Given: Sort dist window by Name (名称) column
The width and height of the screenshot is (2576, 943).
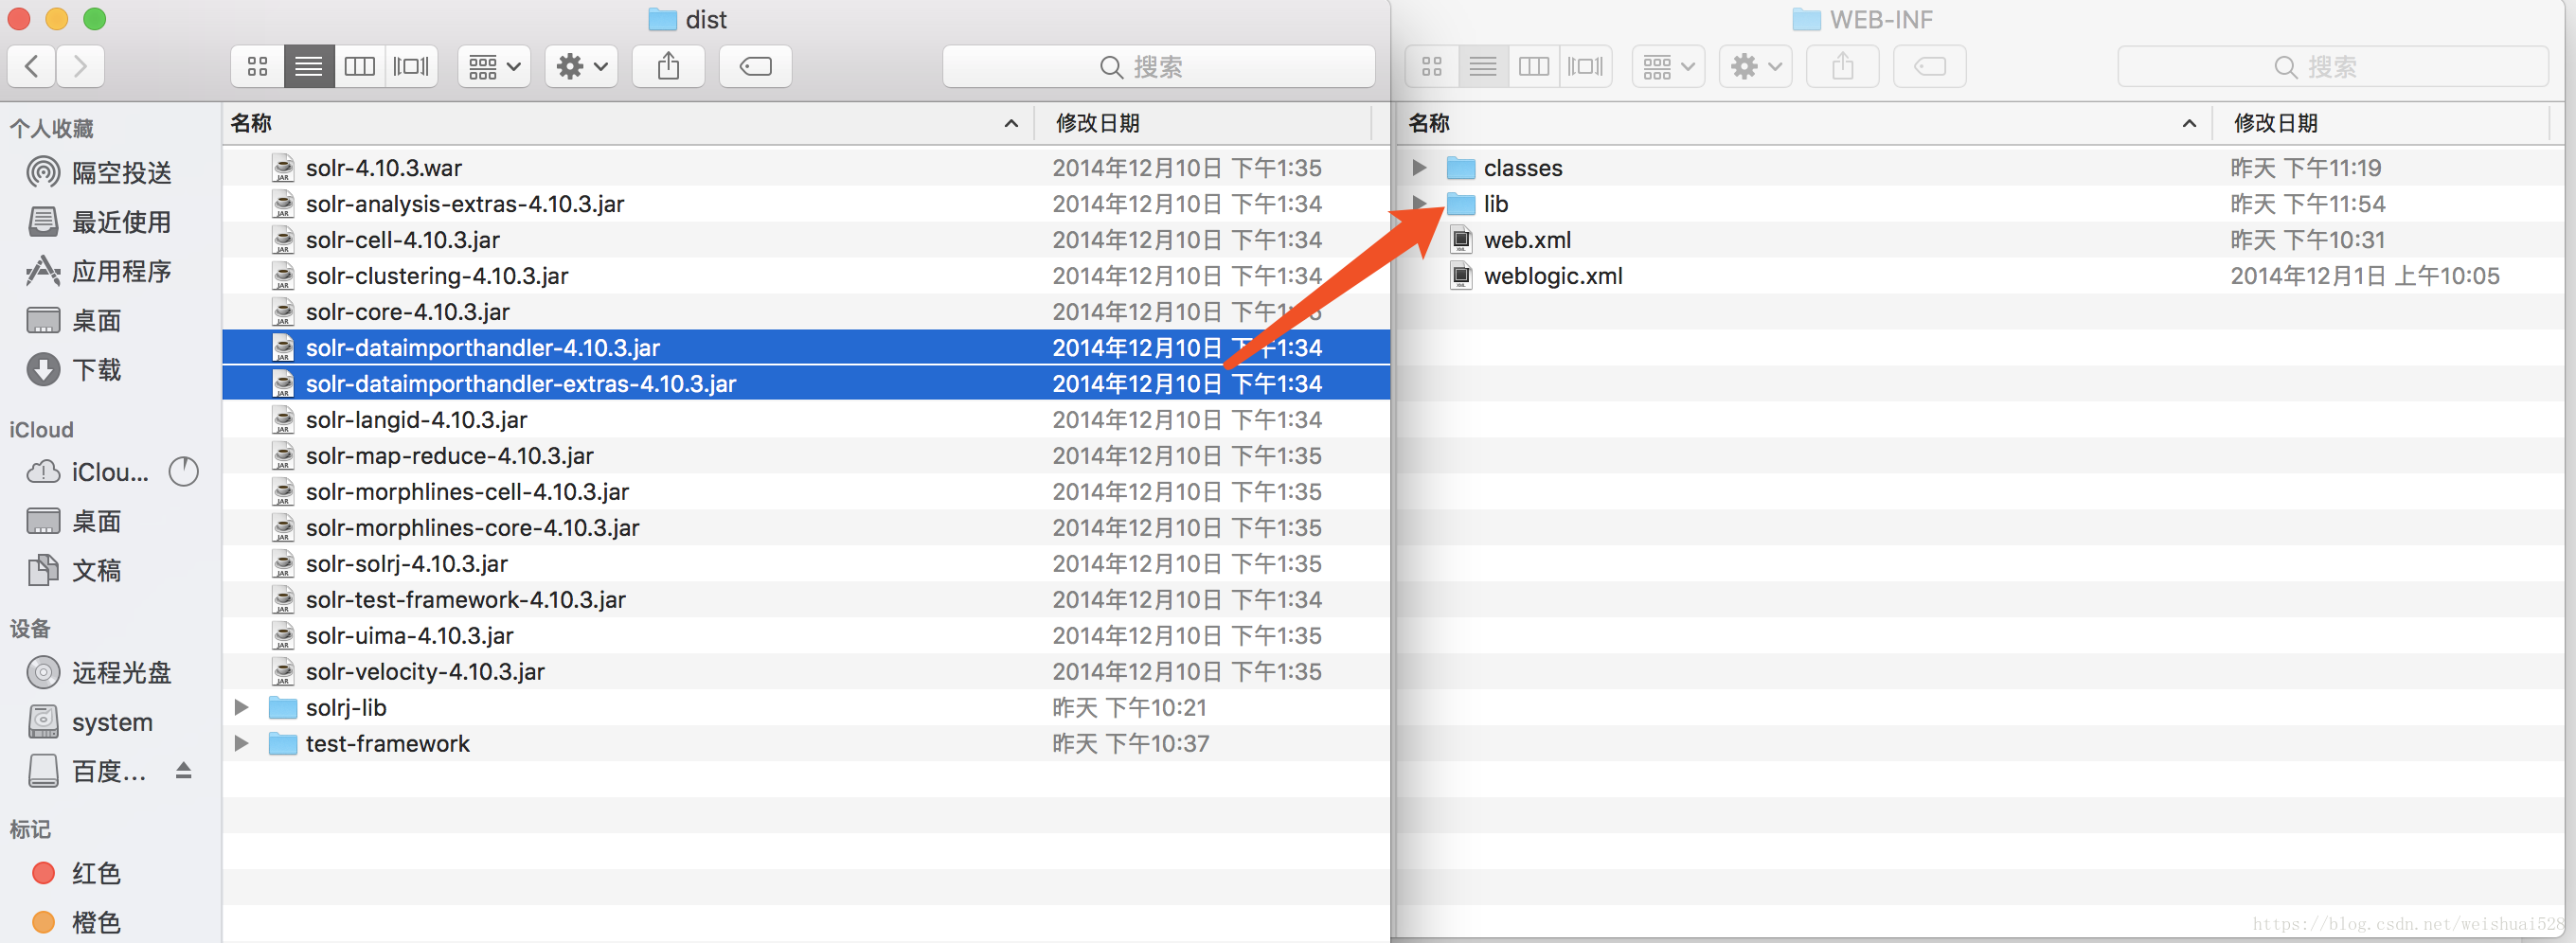Looking at the screenshot, I should point(628,123).
